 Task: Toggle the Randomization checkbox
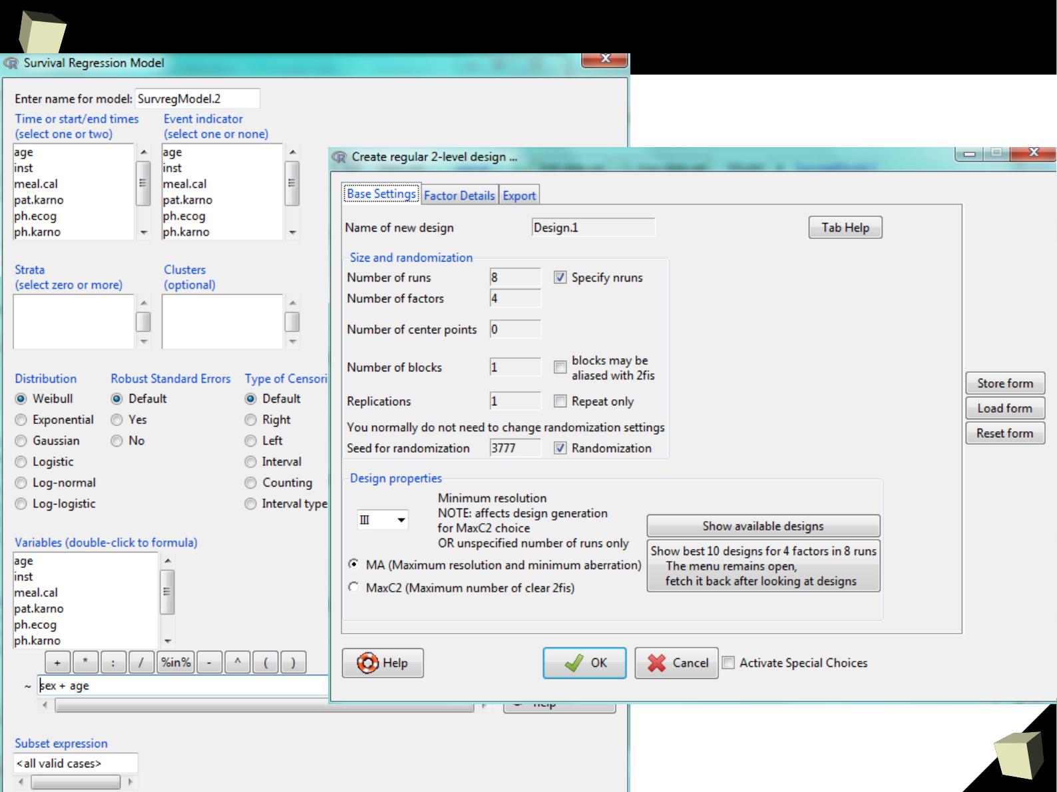[560, 448]
